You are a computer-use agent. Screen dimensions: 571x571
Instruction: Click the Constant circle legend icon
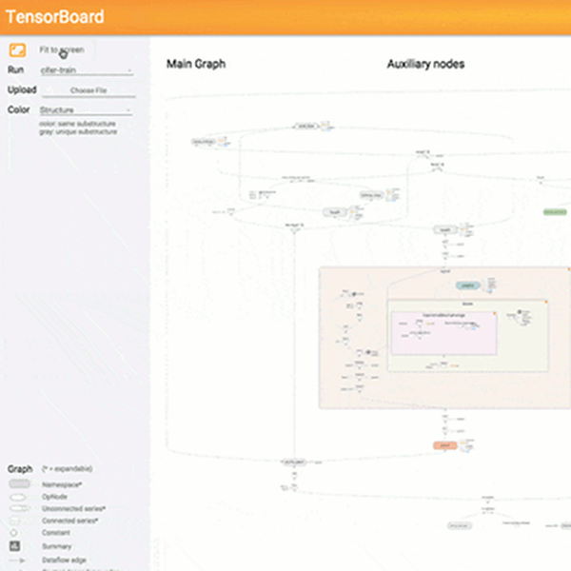coord(15,533)
